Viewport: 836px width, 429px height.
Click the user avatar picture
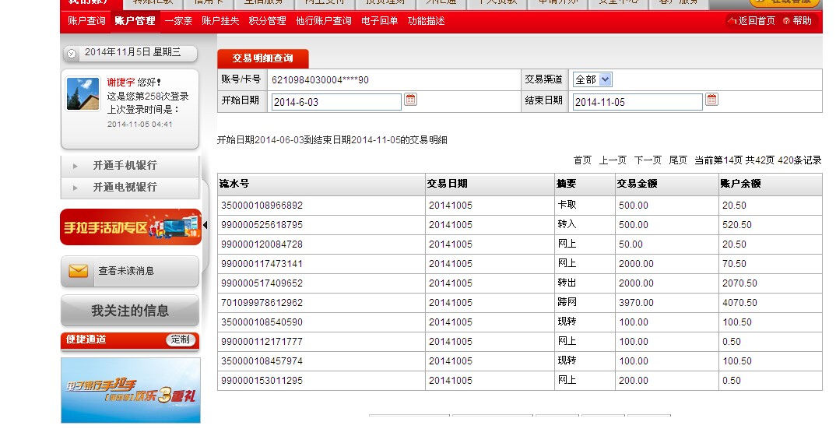point(83,93)
